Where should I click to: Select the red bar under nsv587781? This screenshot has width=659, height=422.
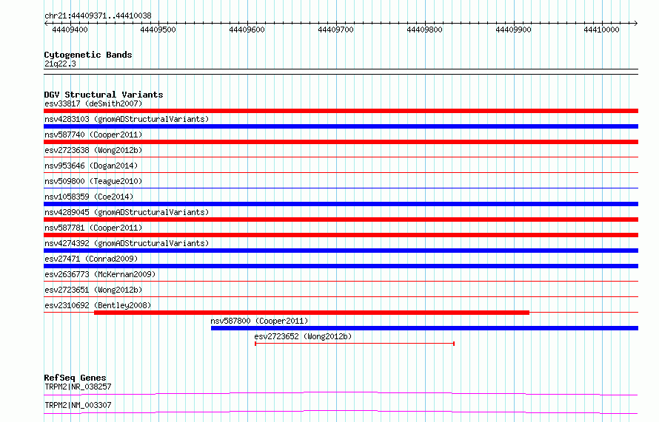pyautogui.click(x=341, y=235)
